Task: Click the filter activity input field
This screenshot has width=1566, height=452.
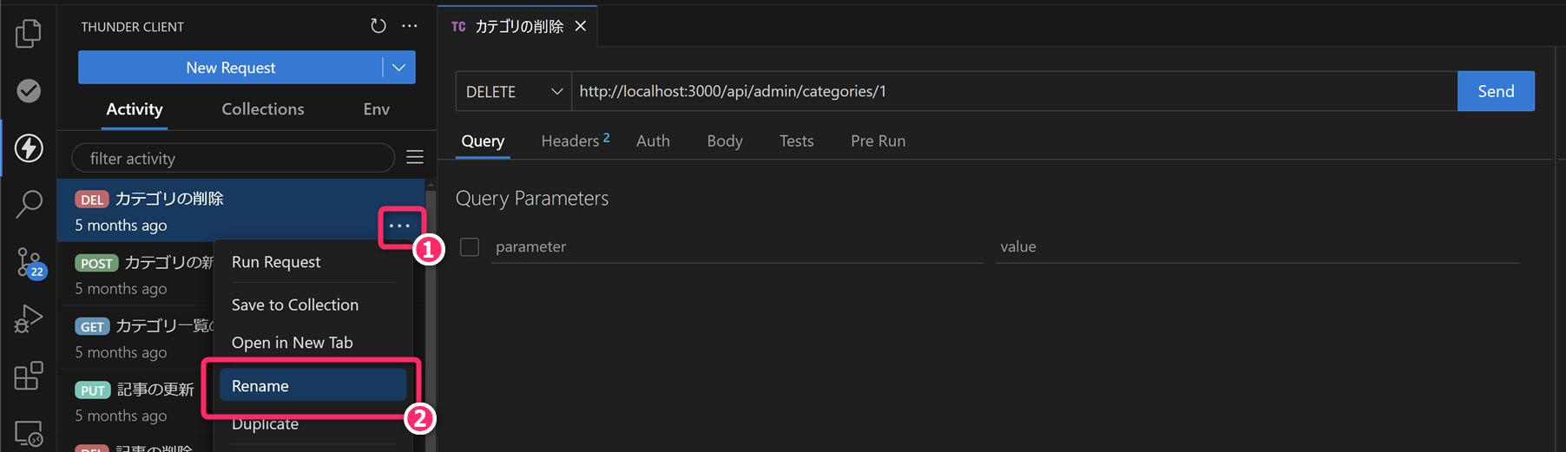Action: (x=233, y=158)
